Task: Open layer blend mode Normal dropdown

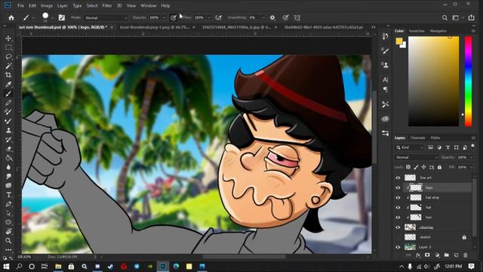Action: (416, 157)
